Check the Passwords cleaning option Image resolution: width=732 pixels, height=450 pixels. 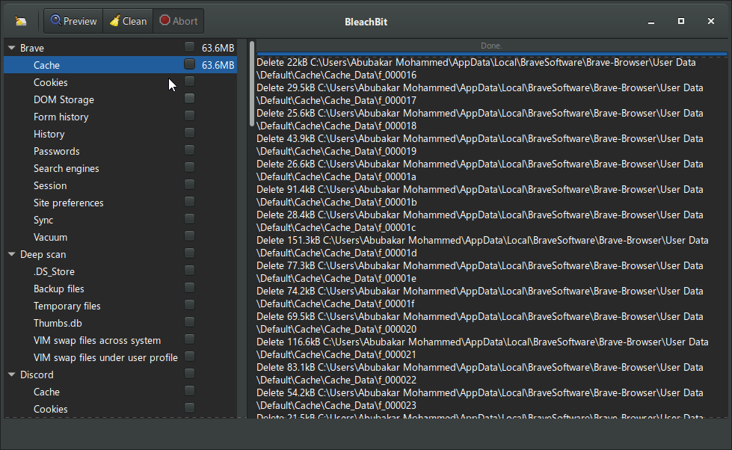click(189, 150)
